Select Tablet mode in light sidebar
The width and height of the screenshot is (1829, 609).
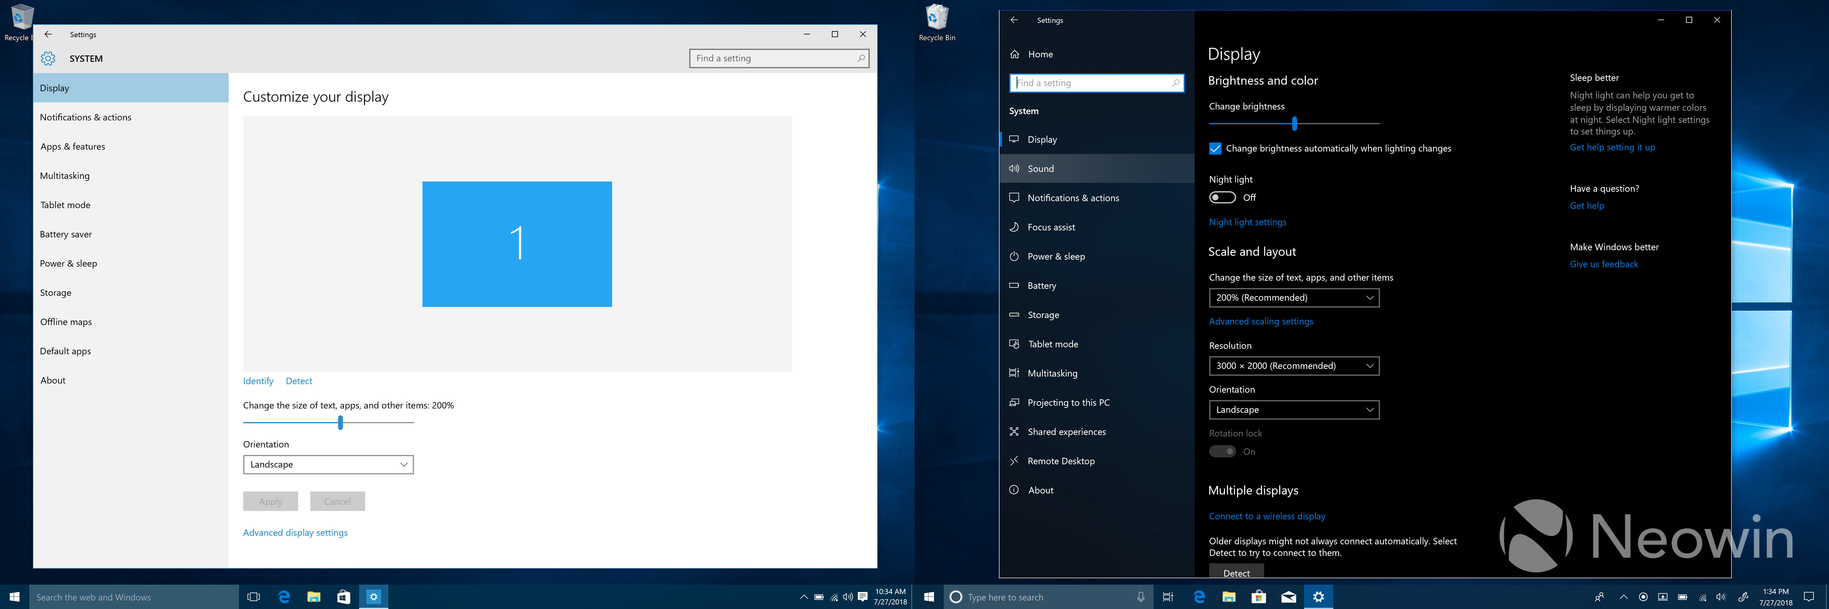tap(65, 205)
